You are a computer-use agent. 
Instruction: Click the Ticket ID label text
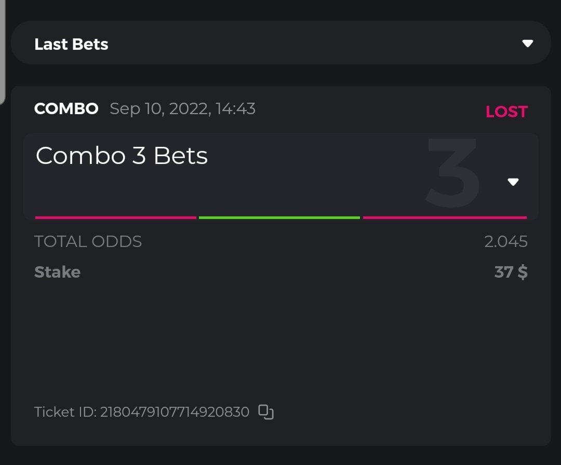click(64, 412)
